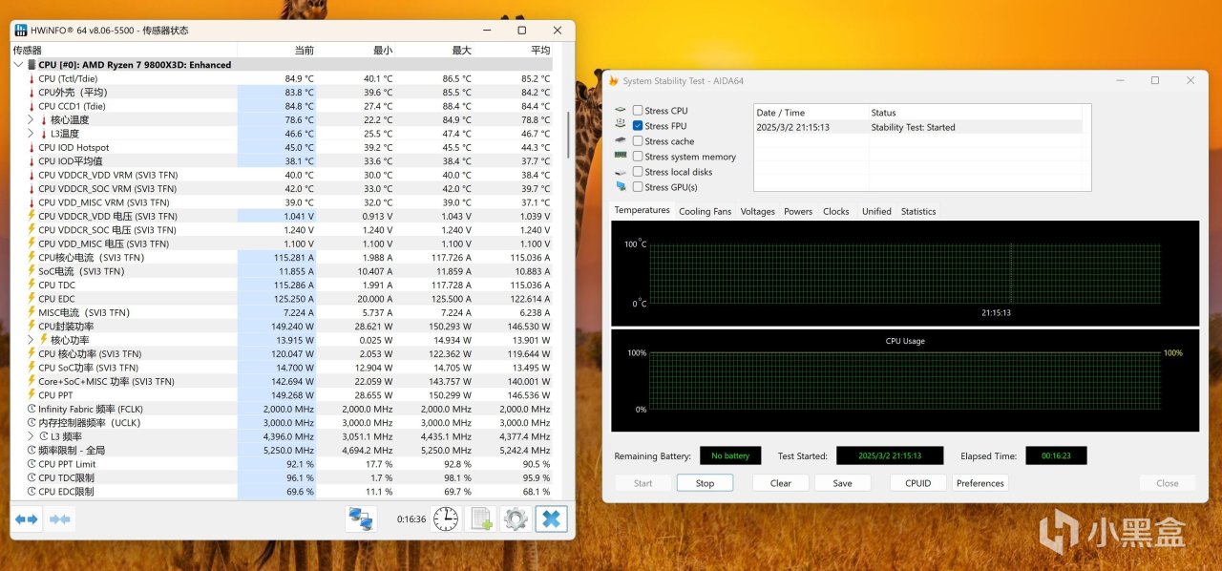The image size is (1222, 571).
Task: Expand the L3温度 row
Action: pos(32,134)
